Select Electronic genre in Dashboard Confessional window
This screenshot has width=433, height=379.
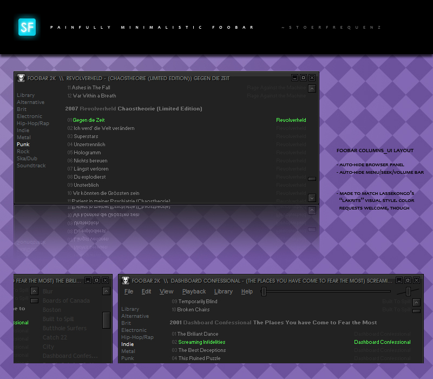click(x=134, y=330)
